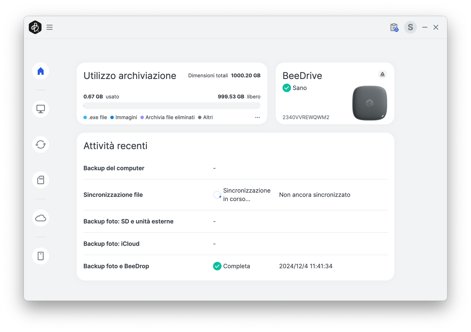
Task: Open the Computer Backup sidebar section
Action: [x=41, y=109]
